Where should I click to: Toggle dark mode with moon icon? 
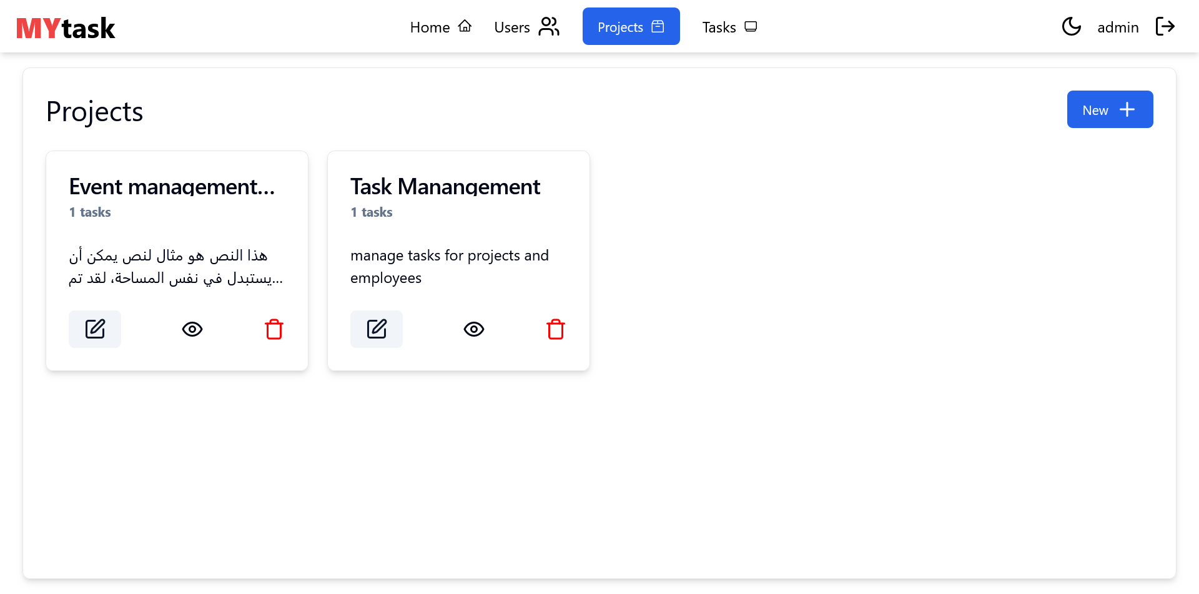1071,27
